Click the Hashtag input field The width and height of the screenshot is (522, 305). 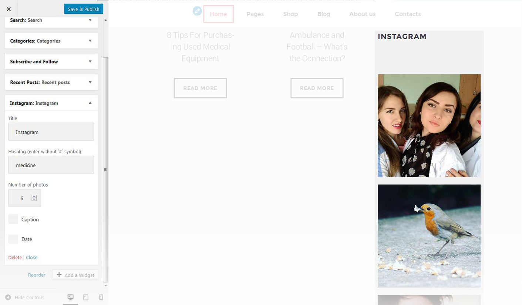coord(51,165)
